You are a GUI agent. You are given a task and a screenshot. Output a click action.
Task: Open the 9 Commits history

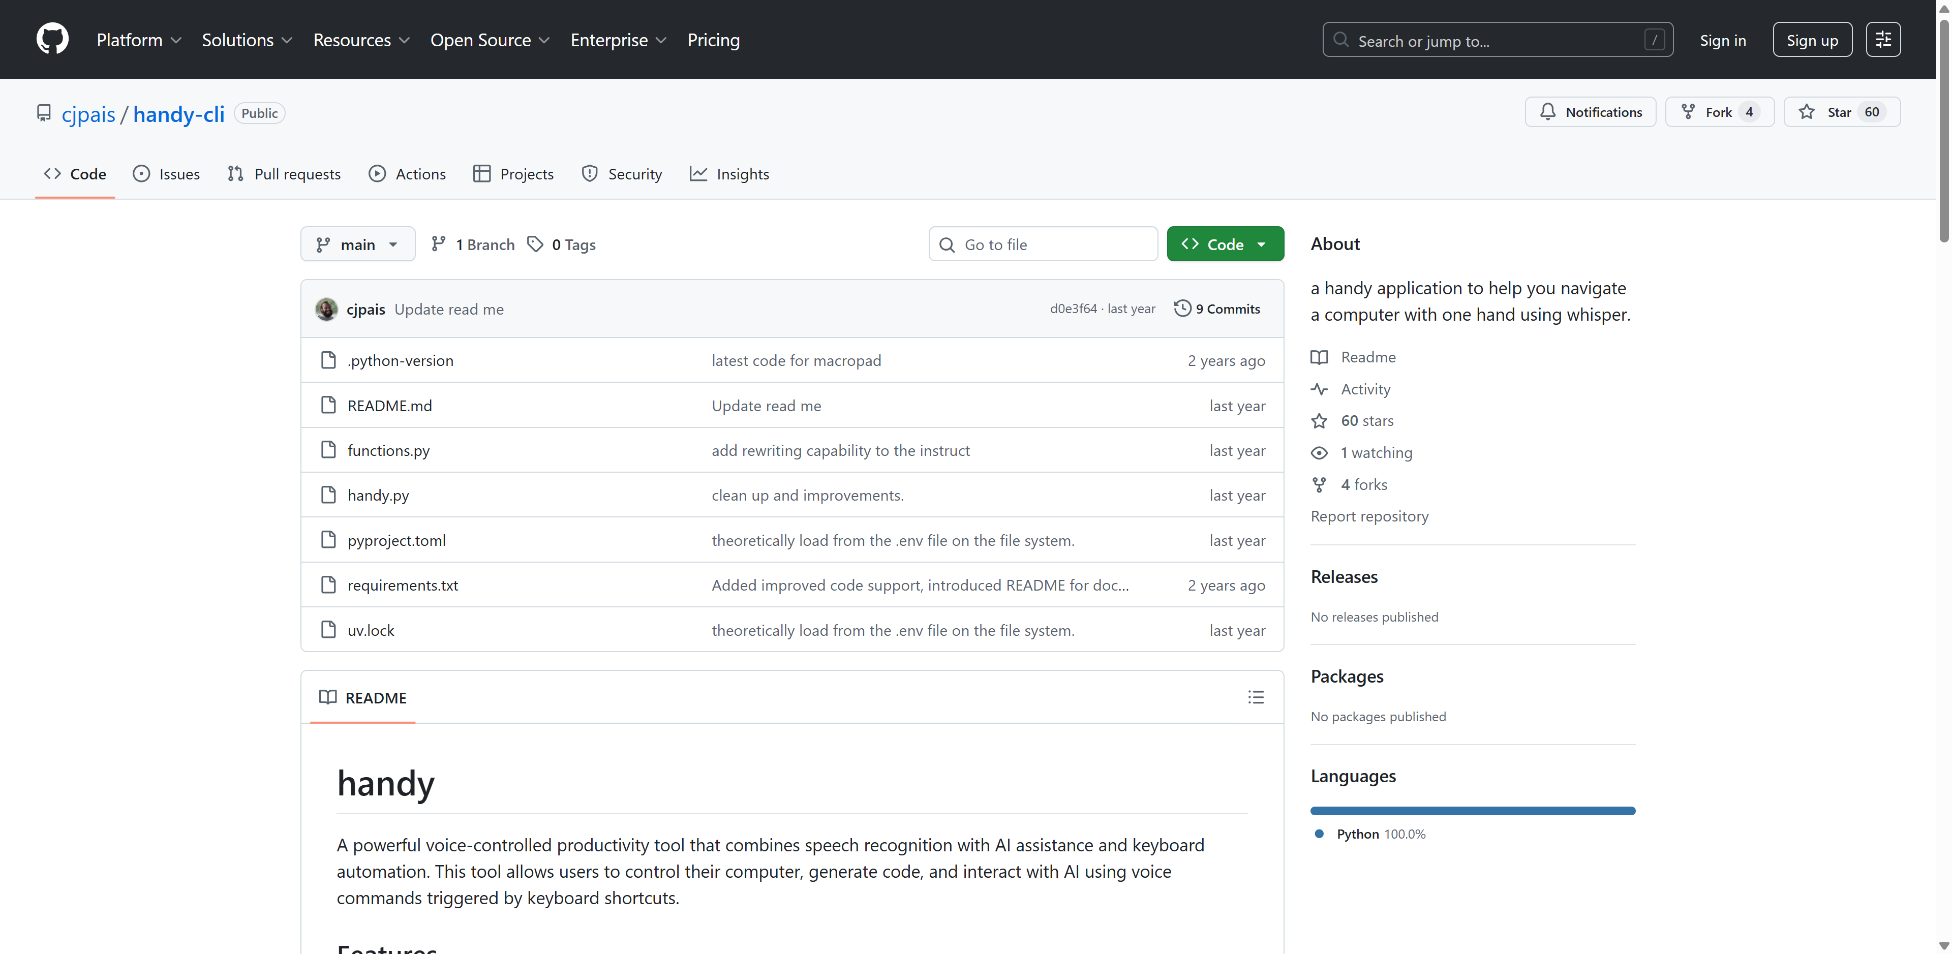point(1217,309)
